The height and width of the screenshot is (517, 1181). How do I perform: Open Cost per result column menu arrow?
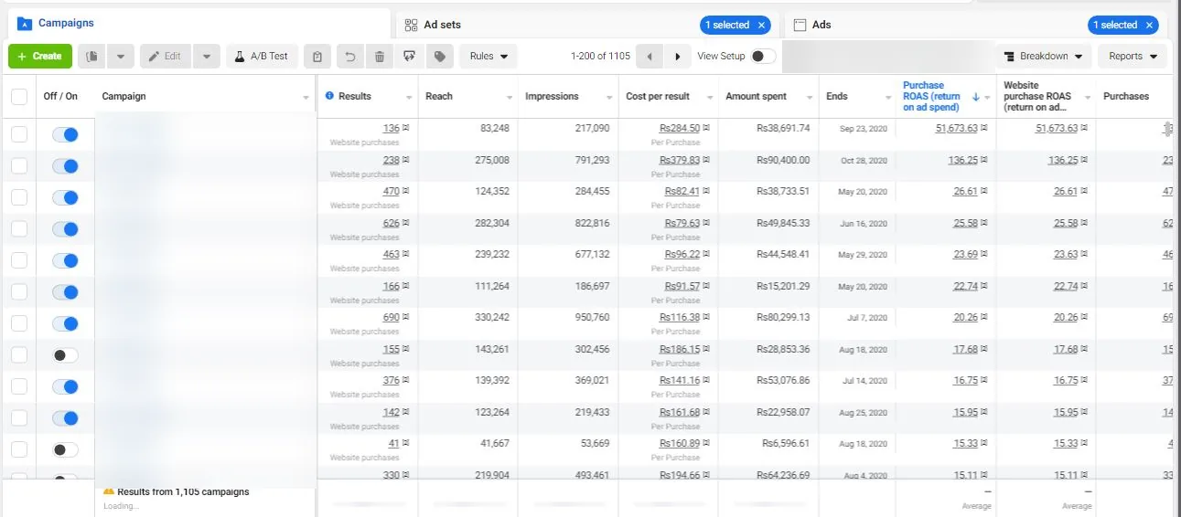(x=711, y=98)
